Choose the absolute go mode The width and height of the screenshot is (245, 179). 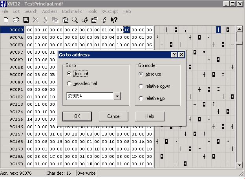[x=141, y=74]
